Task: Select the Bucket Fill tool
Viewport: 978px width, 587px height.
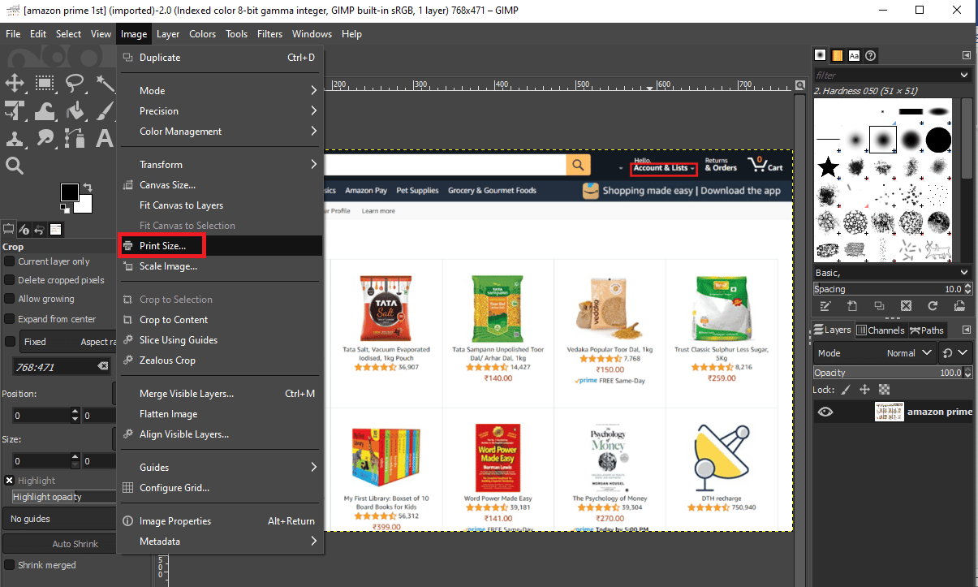Action: [x=75, y=110]
